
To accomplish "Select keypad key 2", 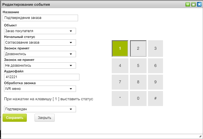I will coord(138,49).
